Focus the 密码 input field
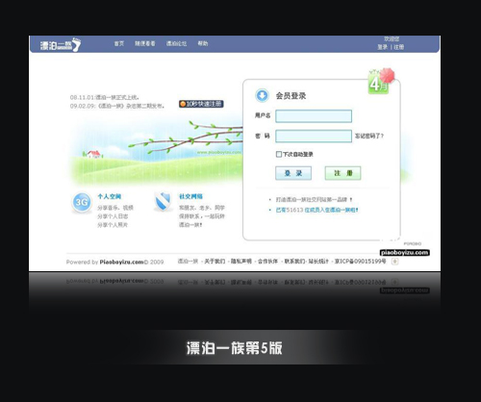This screenshot has height=402, width=481. coord(314,136)
